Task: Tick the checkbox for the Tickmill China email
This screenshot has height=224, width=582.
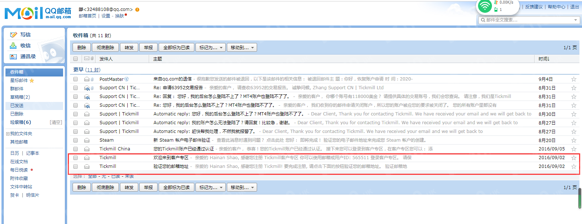Action: (75, 149)
